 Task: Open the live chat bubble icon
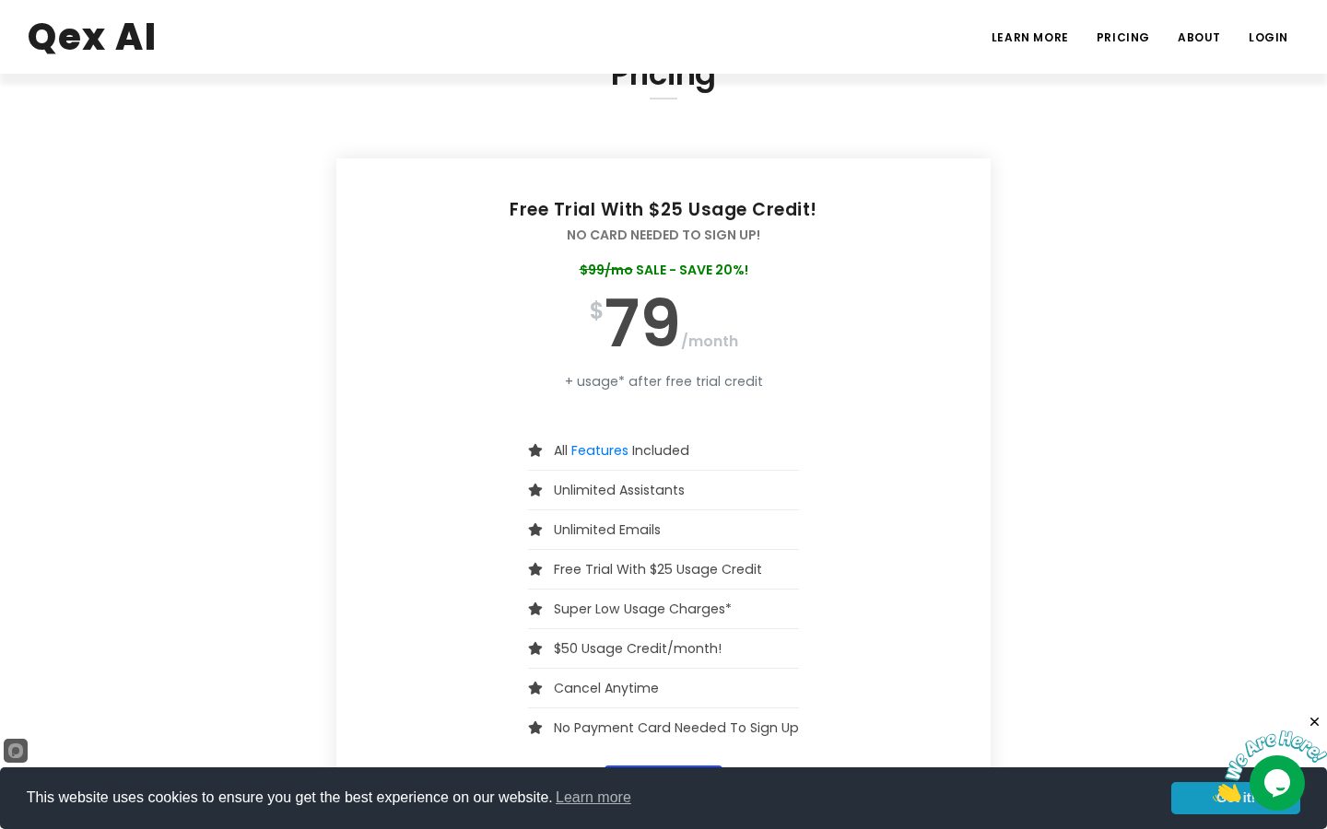pos(1276,783)
